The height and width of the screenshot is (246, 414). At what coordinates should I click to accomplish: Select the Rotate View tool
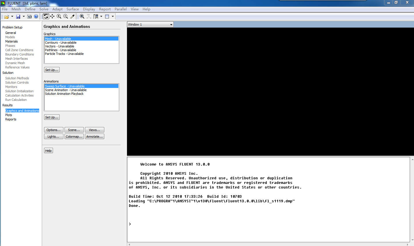(46, 16)
